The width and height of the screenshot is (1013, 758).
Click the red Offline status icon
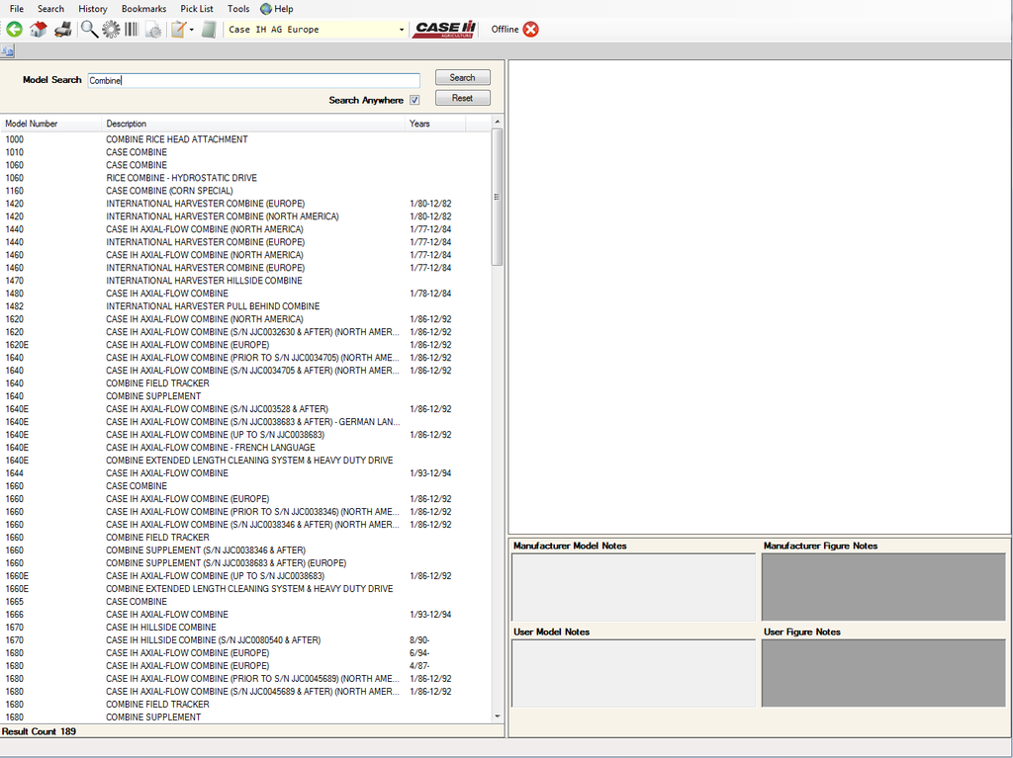pos(531,30)
